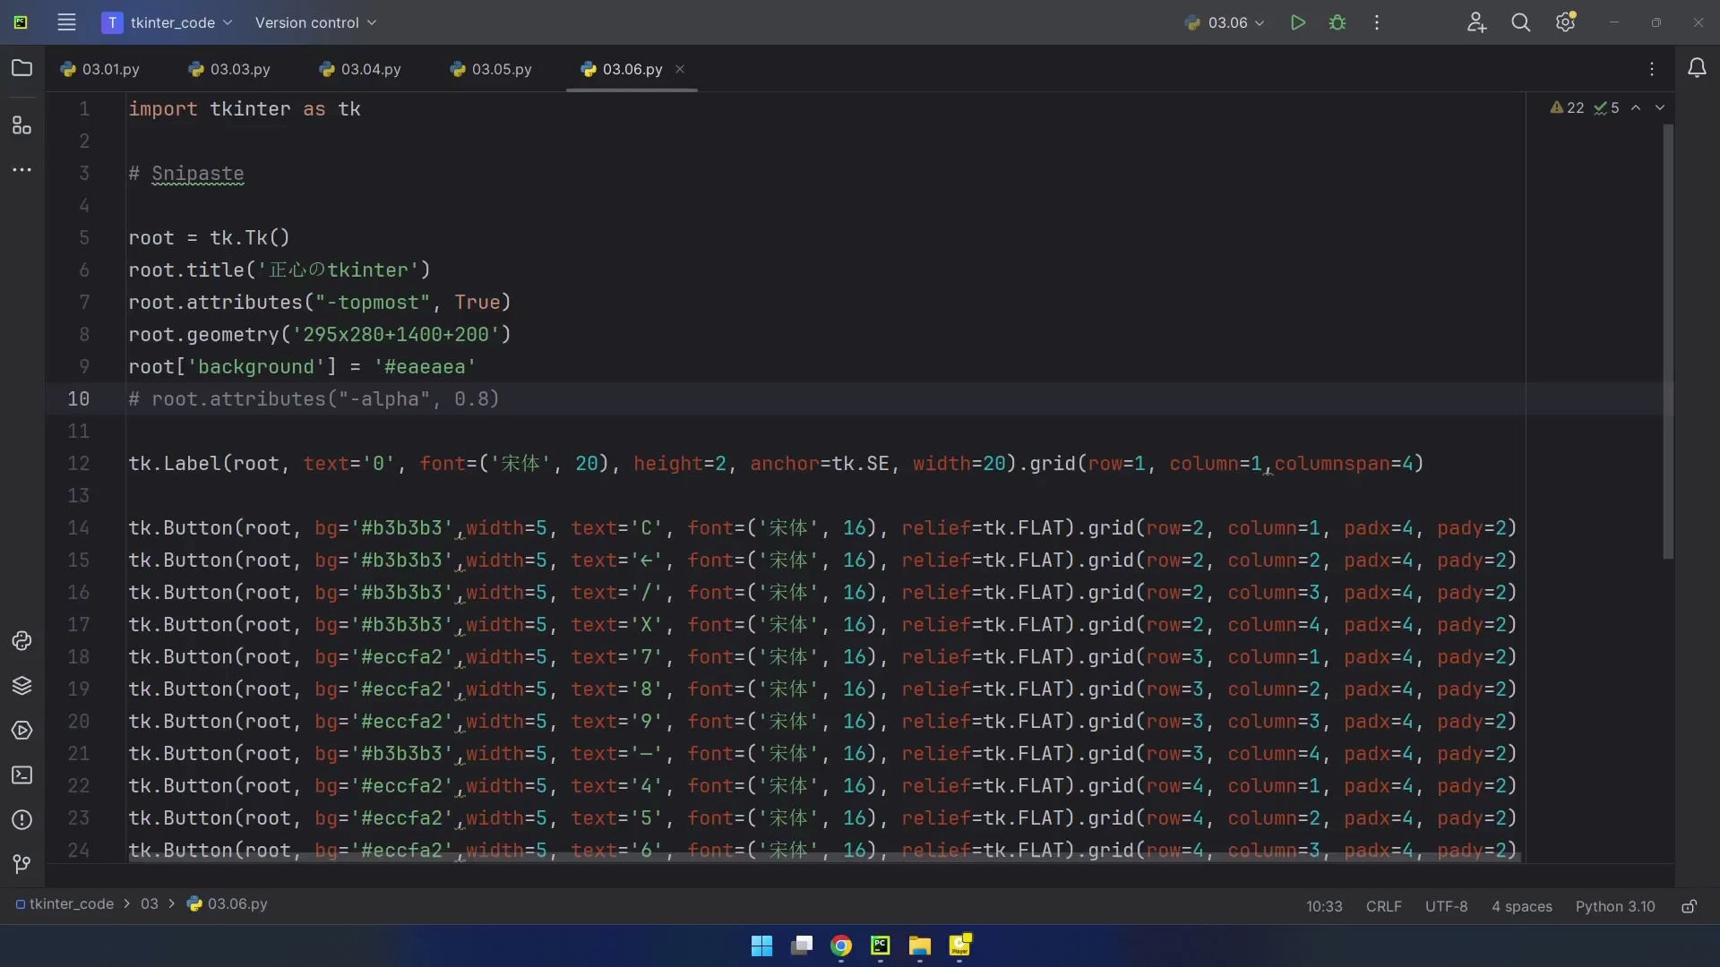This screenshot has width=1720, height=967.
Task: Open the Git tool window
Action: (21, 864)
